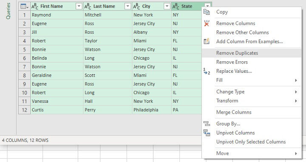Choose Copy from the context menu

pyautogui.click(x=252, y=12)
